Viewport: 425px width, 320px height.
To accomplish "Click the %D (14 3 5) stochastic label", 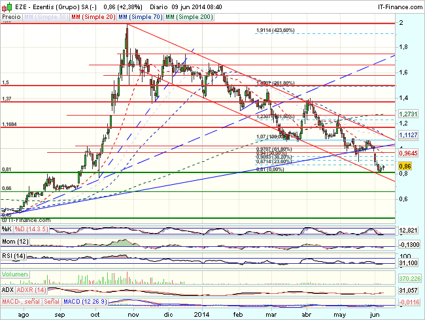I will point(30,230).
